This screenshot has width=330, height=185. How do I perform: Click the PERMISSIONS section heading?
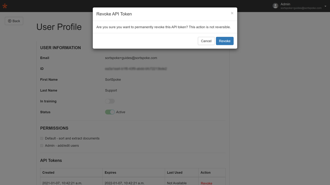point(54,128)
